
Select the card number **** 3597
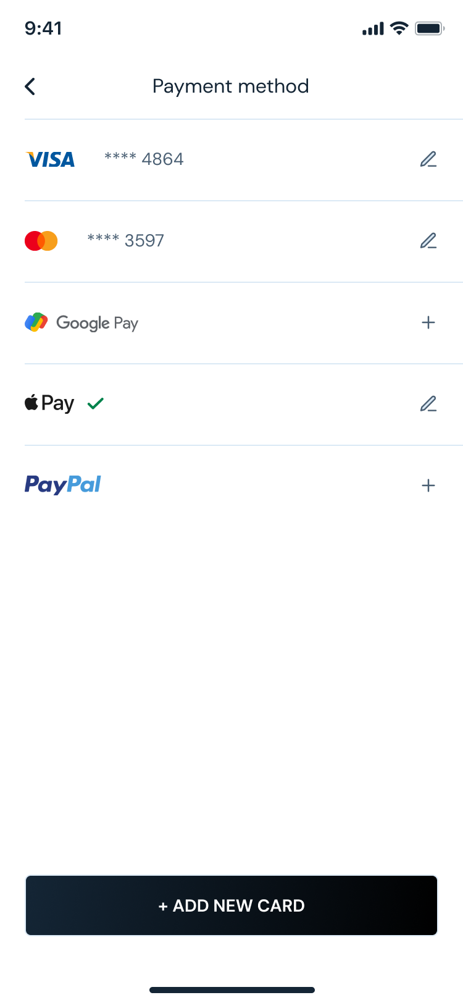[x=126, y=241]
